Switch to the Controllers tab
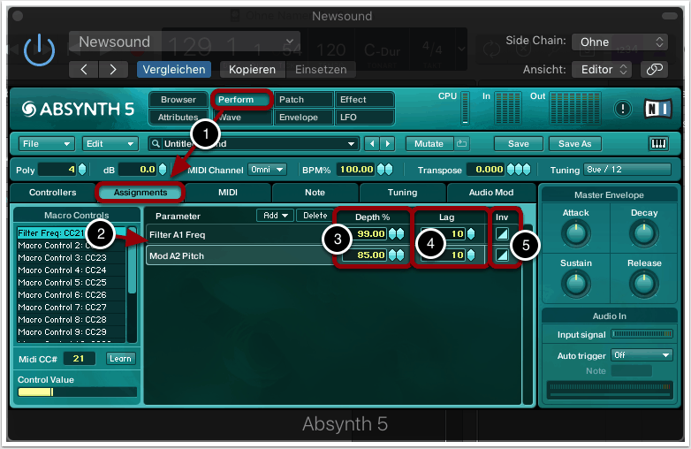This screenshot has height=449, width=691. 52,192
